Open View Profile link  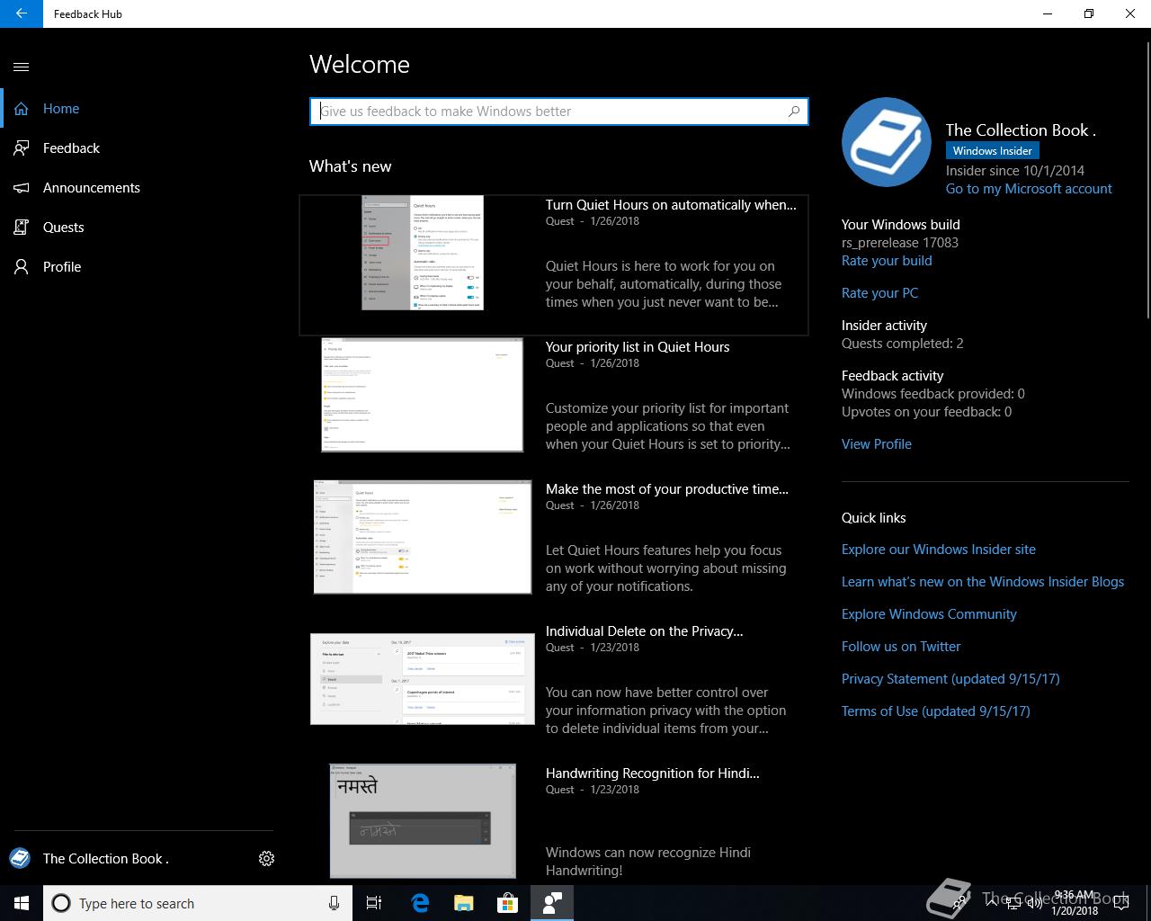(877, 444)
